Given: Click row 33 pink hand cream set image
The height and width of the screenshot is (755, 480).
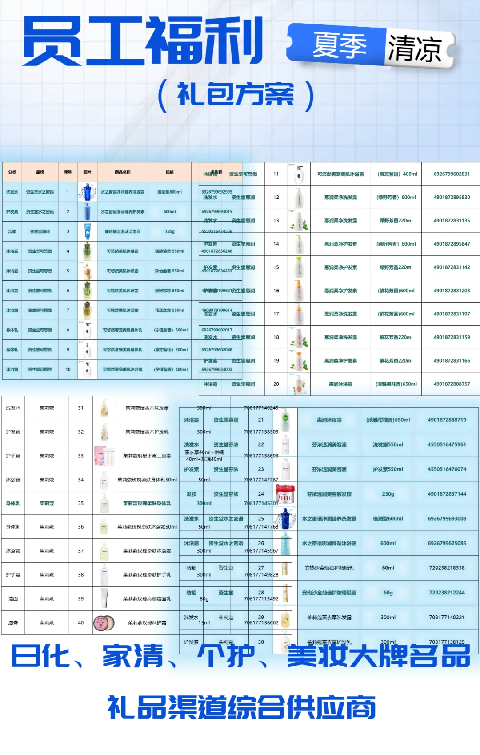Looking at the screenshot, I should tap(104, 456).
